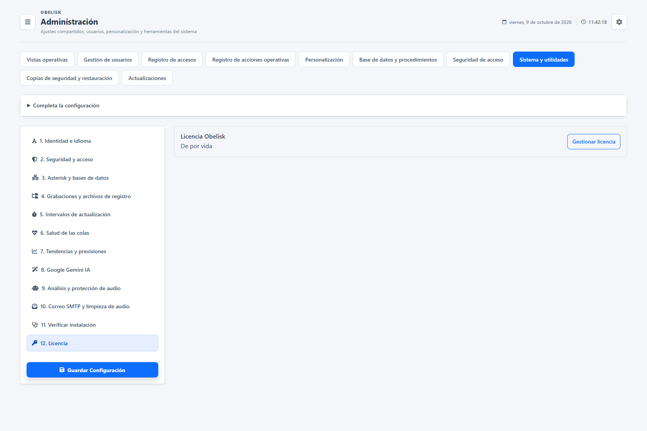This screenshot has width=647, height=431.
Task: Save settings with Guardar Configuración
Action: 92,370
